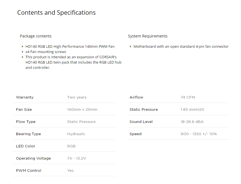Click the Airflow 74 CFM value
The width and height of the screenshot is (241, 184).
point(188,97)
